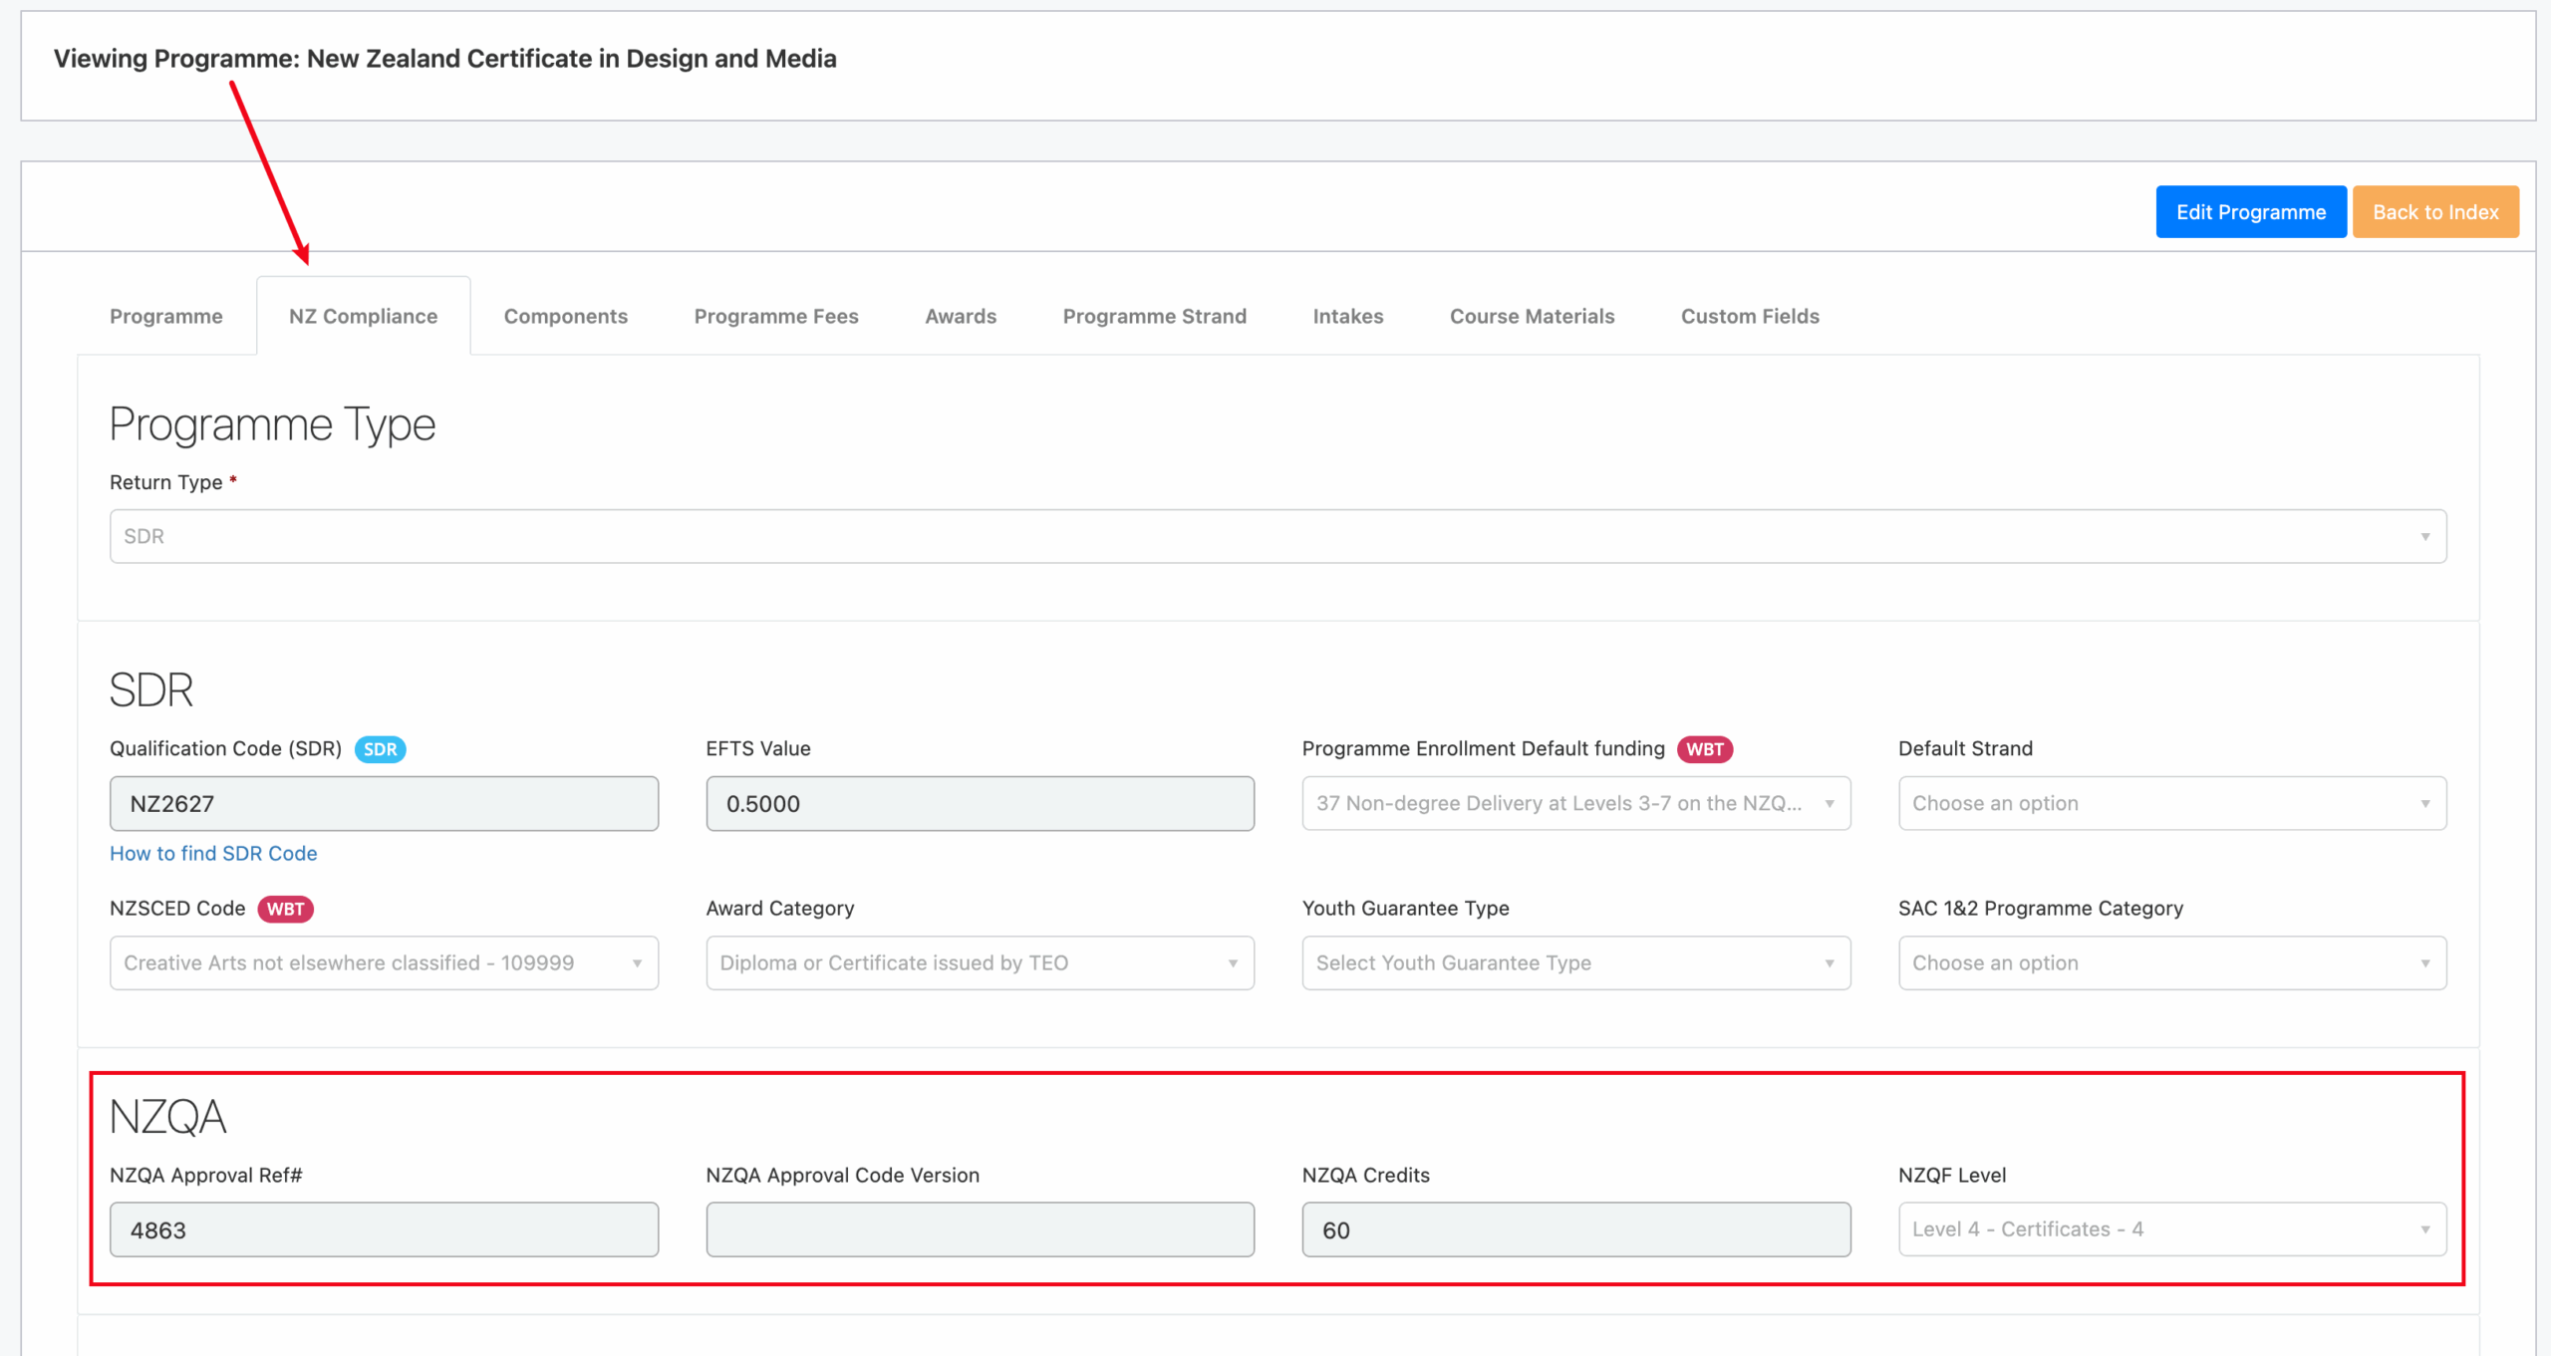Click the NZQA Approval Code Version field
The height and width of the screenshot is (1356, 2551).
point(980,1229)
